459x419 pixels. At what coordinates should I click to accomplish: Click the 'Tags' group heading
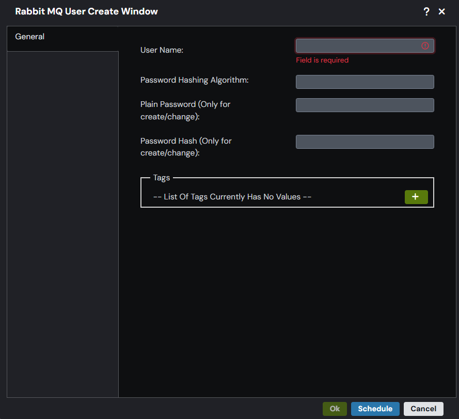point(162,178)
